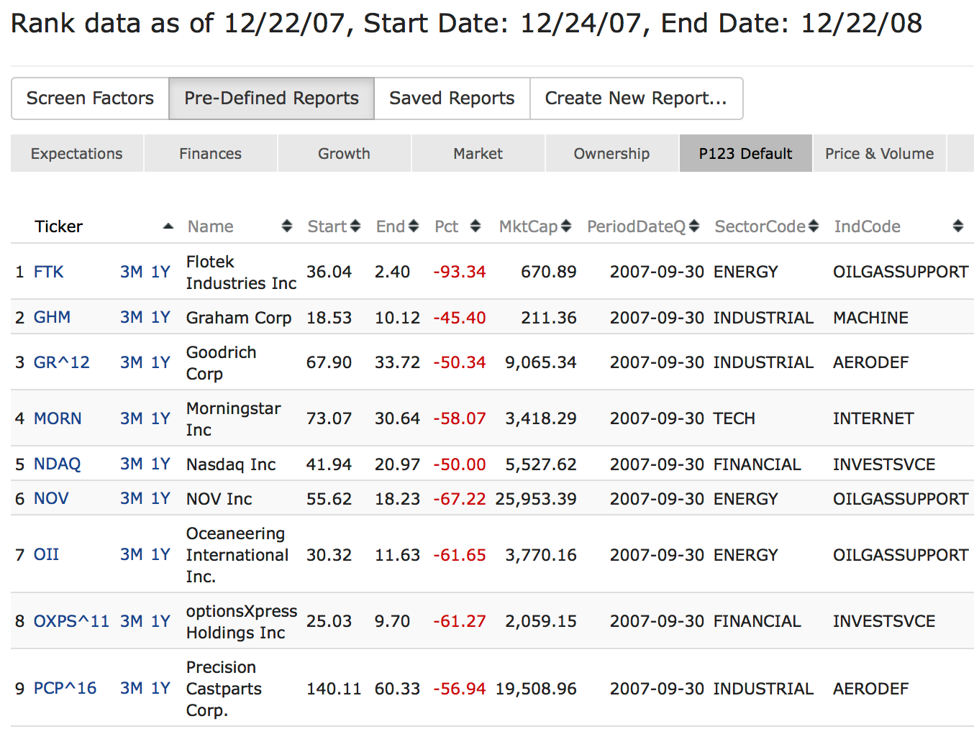The height and width of the screenshot is (752, 974).
Task: Open FTK 1Y chart link
Action: 160,272
